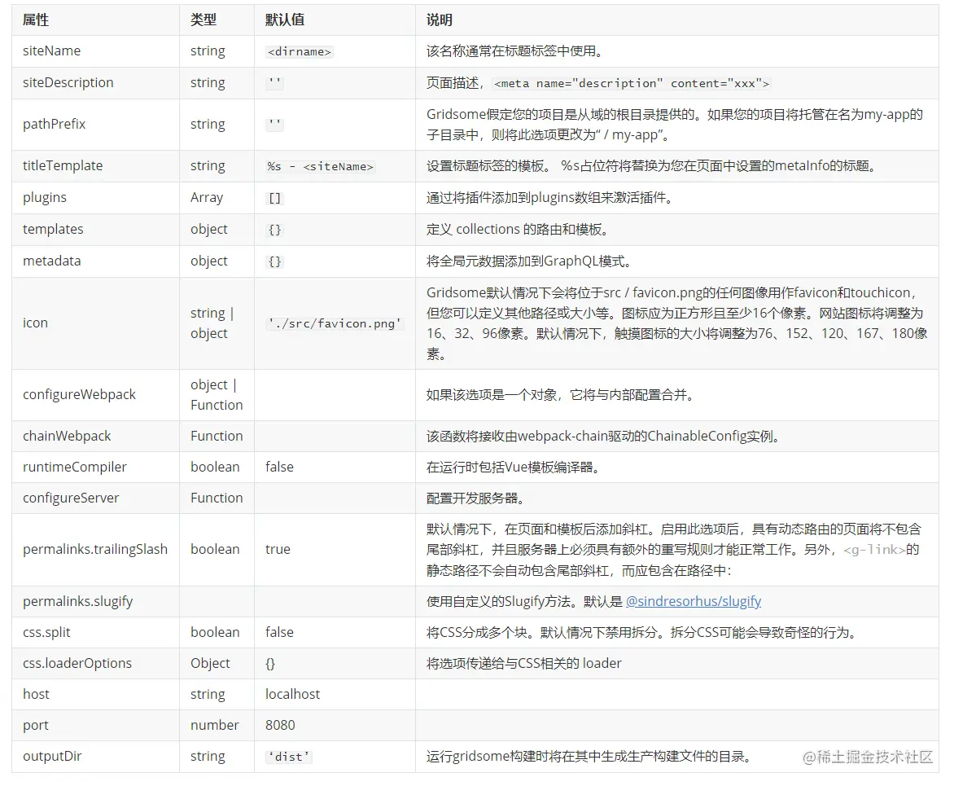Click the 类型 column header
Screen dimensions: 954x786
[203, 20]
